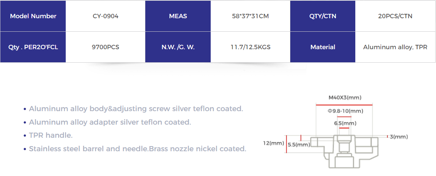Screen dimensions: 436x176
Task: Click the Model Number header cell
Action: pyautogui.click(x=33, y=16)
